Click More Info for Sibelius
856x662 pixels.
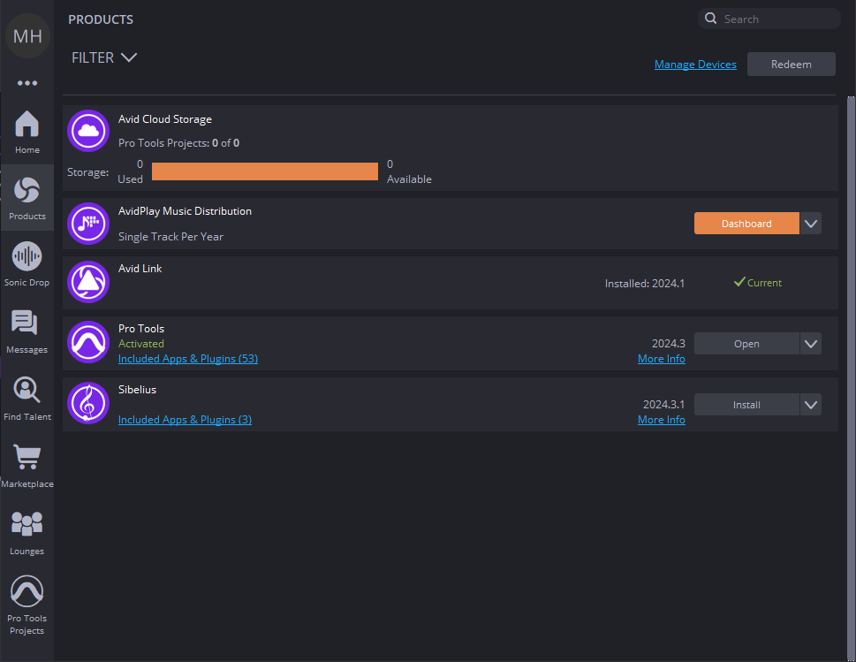pos(661,420)
